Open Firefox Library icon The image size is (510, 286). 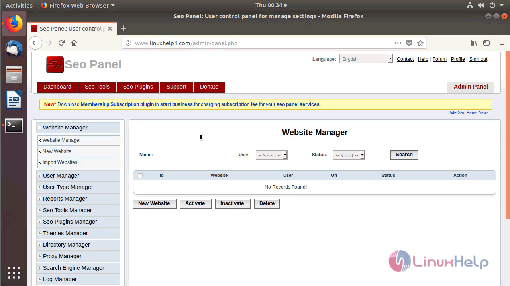[474, 43]
